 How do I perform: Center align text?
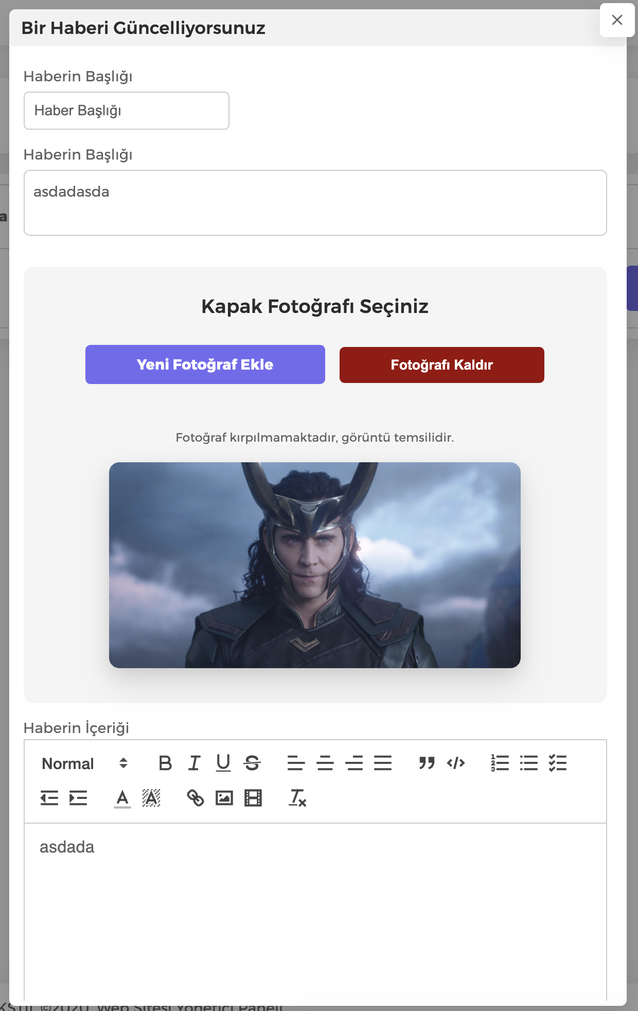click(325, 763)
